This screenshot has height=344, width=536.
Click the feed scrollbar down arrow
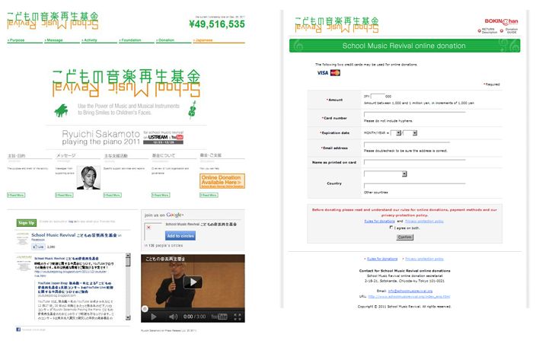click(128, 317)
